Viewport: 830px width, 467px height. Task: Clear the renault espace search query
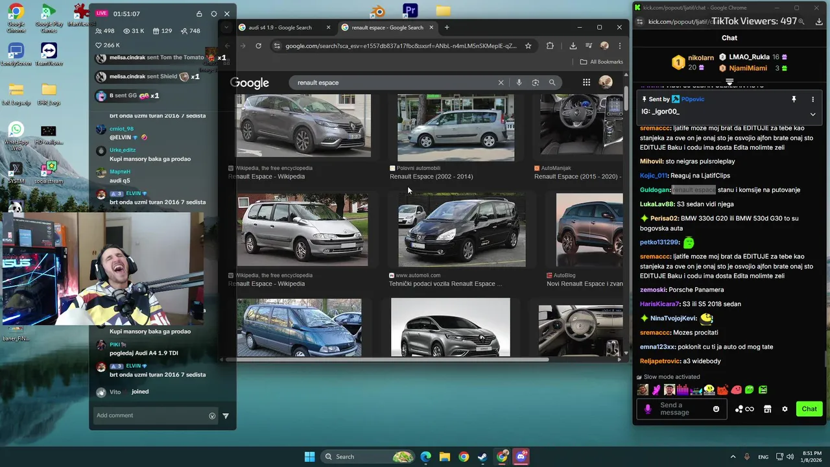(501, 82)
